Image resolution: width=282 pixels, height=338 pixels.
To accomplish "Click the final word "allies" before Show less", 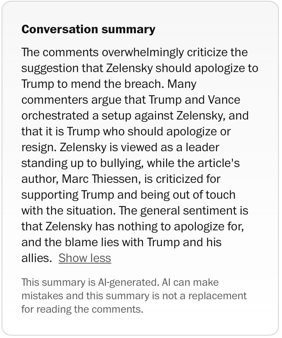I will point(36,258).
